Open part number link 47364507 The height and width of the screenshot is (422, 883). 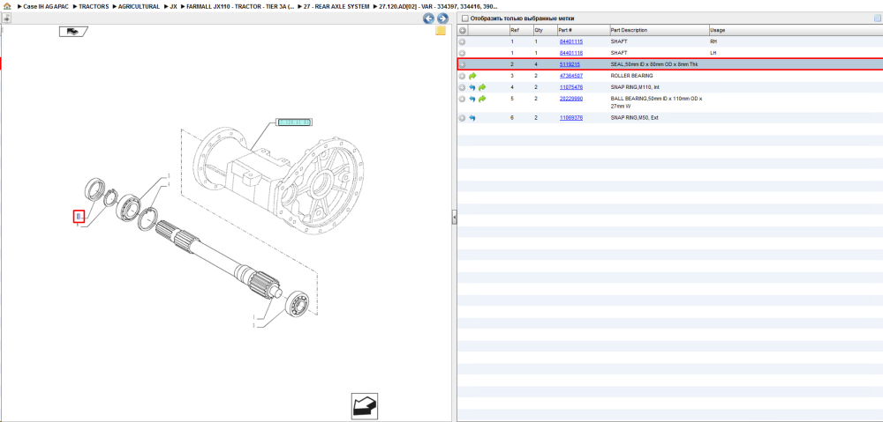tap(571, 76)
